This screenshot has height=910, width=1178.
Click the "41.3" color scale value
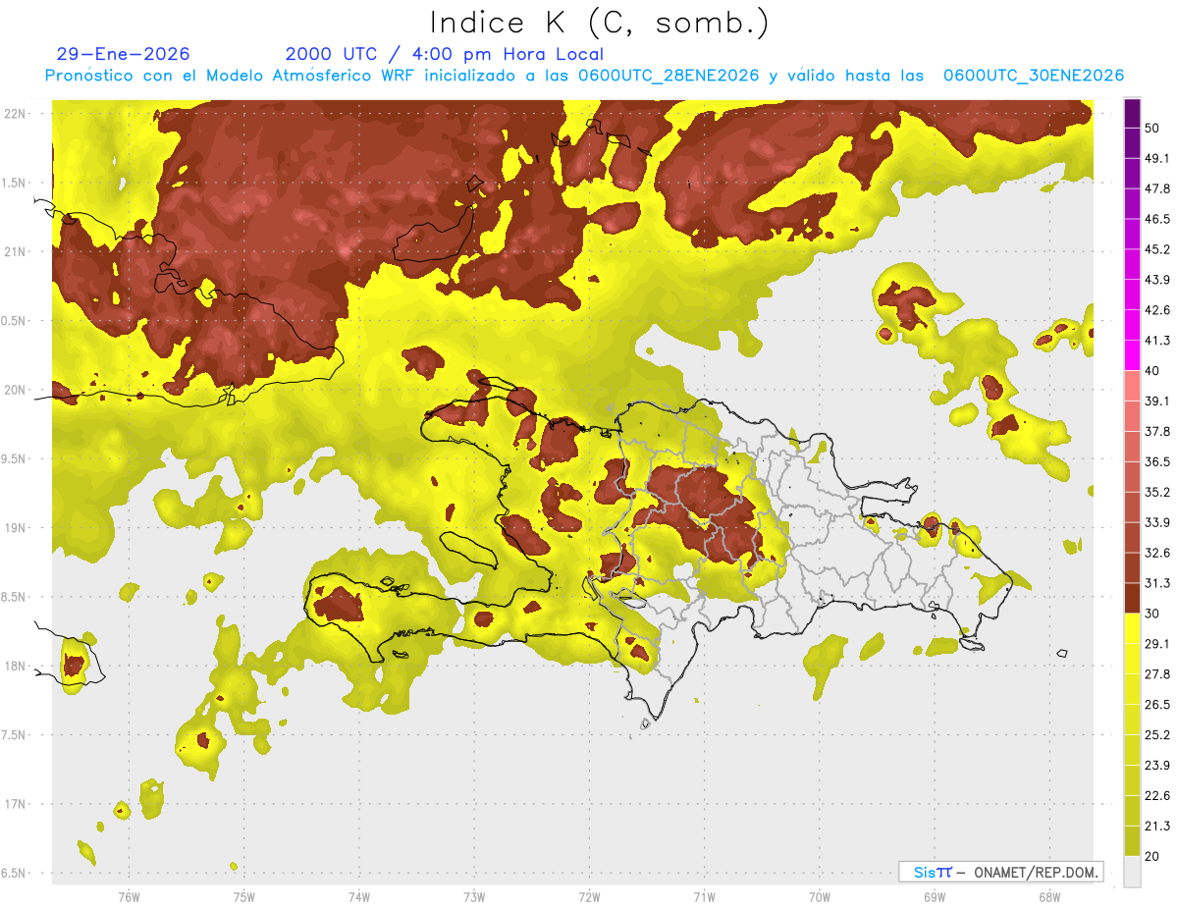click(x=1156, y=341)
